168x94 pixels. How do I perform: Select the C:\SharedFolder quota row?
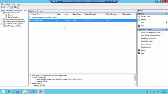tap(83, 20)
